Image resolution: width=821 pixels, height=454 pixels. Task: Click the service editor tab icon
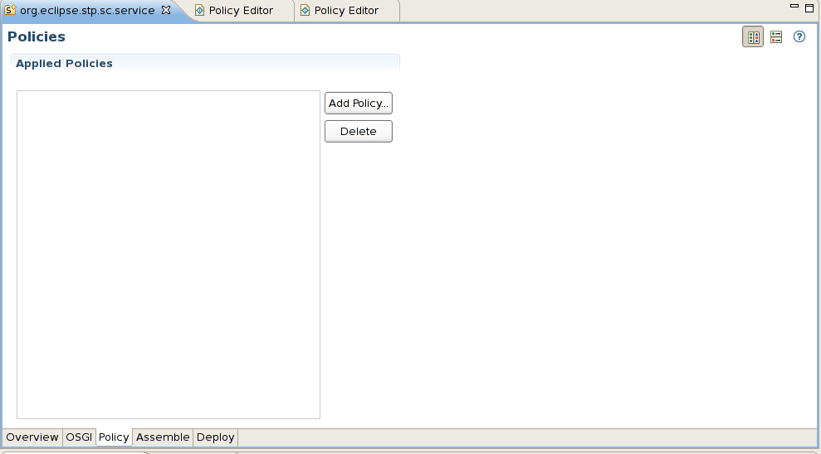[10, 10]
